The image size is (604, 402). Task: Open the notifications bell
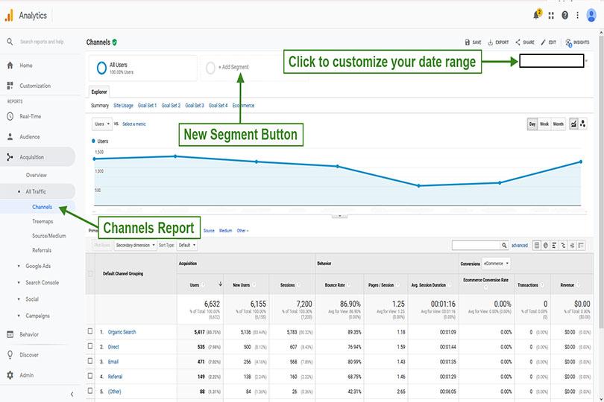click(x=537, y=15)
